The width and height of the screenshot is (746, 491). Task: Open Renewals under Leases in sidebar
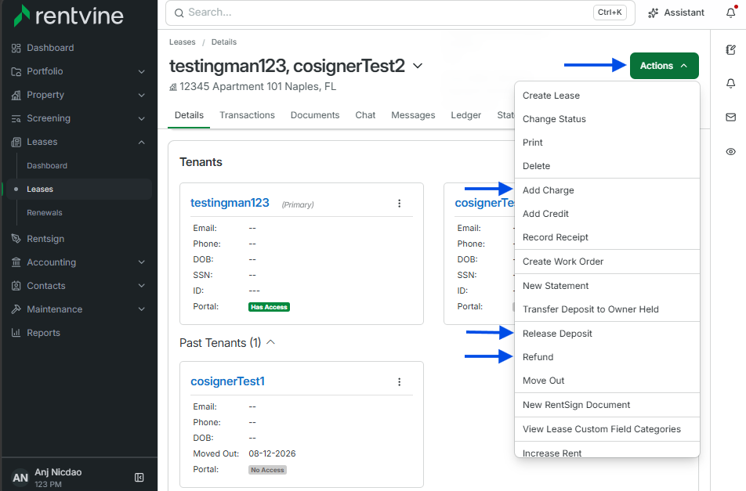[44, 212]
